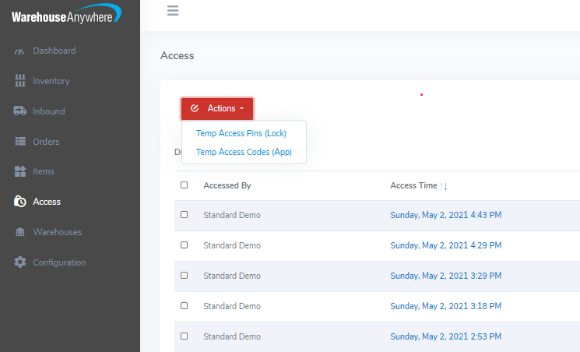Image resolution: width=580 pixels, height=352 pixels.
Task: Check the select-all checkbox in table header
Action: pos(185,185)
